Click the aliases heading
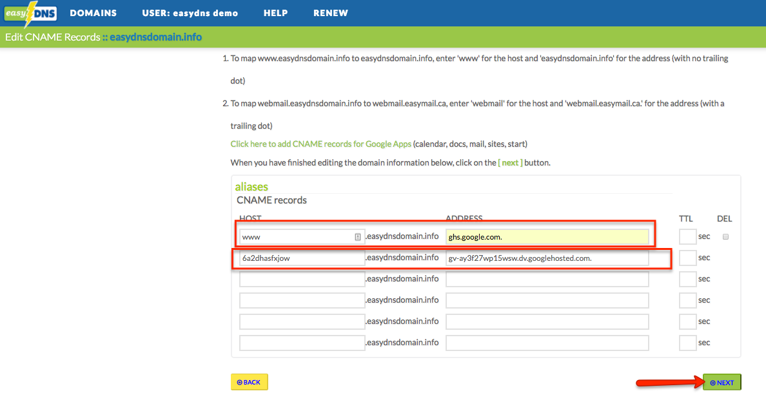766x400 pixels. tap(251, 187)
